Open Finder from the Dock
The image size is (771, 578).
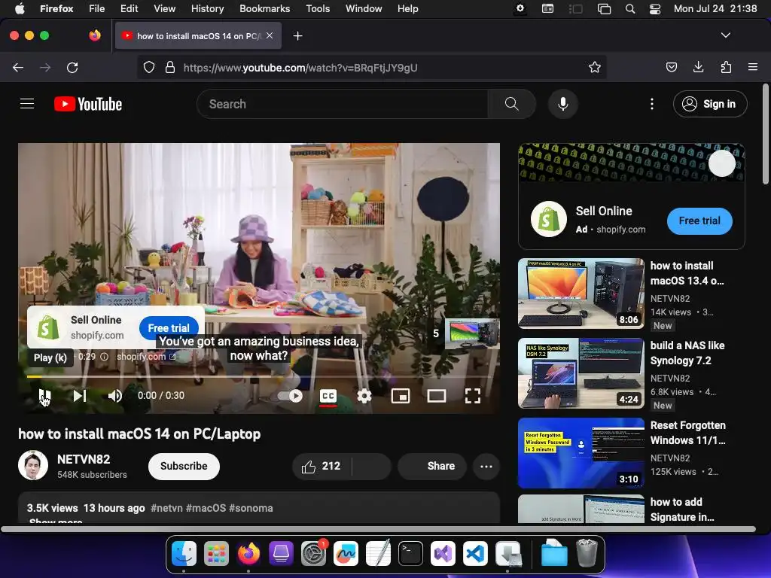184,553
